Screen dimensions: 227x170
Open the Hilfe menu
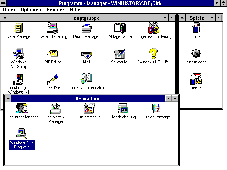[x=75, y=10]
